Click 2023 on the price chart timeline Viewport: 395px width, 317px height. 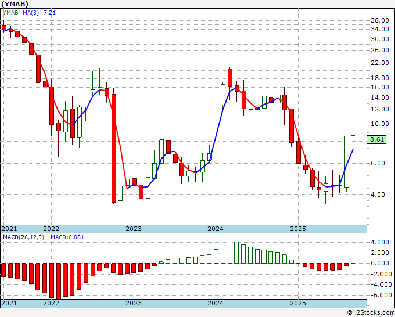(134, 229)
